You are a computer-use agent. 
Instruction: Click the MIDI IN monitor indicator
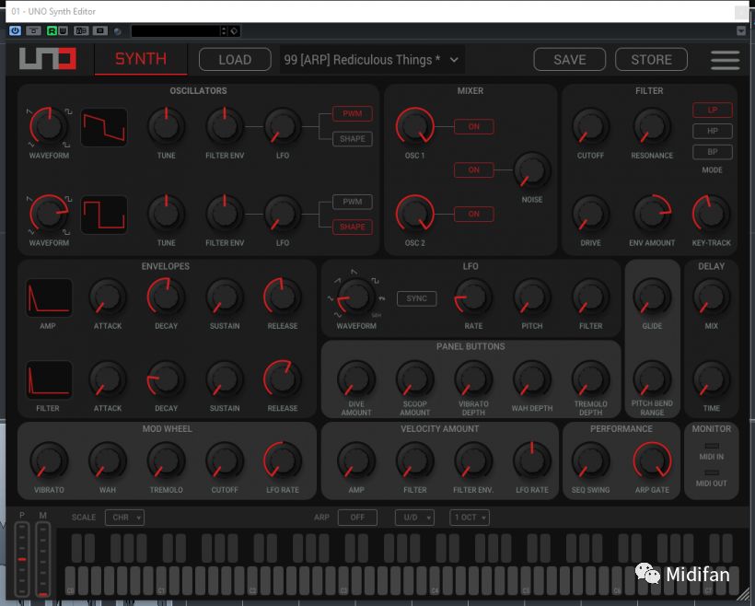point(712,446)
